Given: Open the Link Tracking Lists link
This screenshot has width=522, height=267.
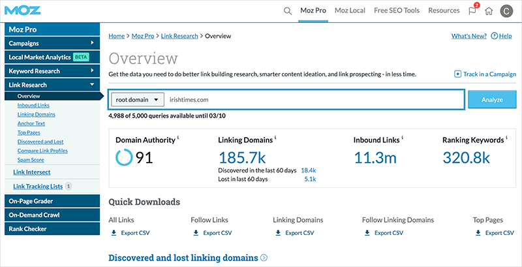Looking at the screenshot, I should (x=38, y=187).
